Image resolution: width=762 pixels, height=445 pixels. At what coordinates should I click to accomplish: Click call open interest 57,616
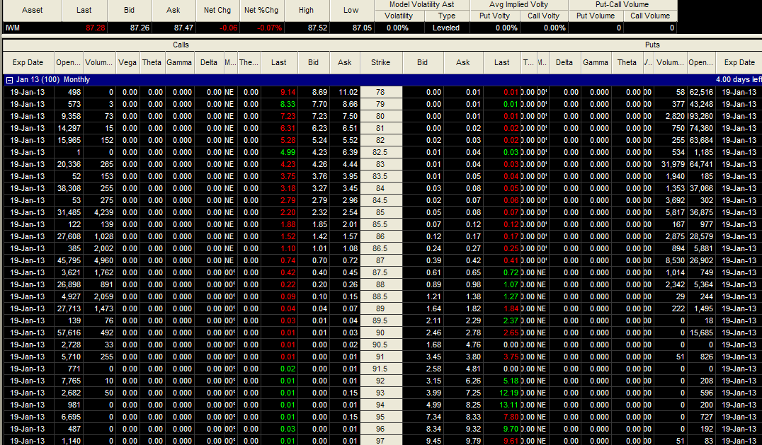(x=69, y=333)
